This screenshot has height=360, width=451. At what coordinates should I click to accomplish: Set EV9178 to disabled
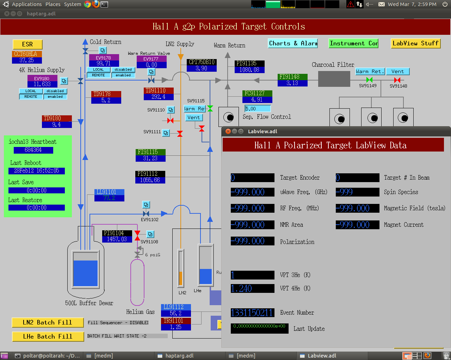click(123, 70)
